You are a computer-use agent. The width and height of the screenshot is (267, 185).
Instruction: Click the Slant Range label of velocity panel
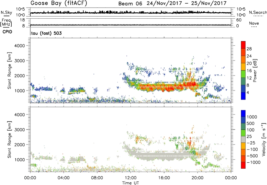pos(9,139)
